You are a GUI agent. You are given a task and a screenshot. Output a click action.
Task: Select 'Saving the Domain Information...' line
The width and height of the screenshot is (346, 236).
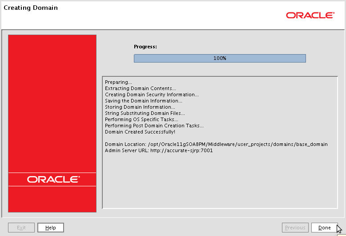coord(143,101)
